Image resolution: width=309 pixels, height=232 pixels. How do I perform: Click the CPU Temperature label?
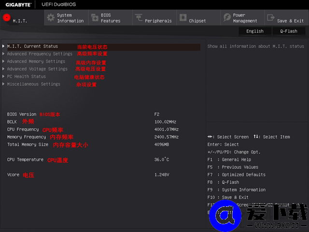coord(25,159)
